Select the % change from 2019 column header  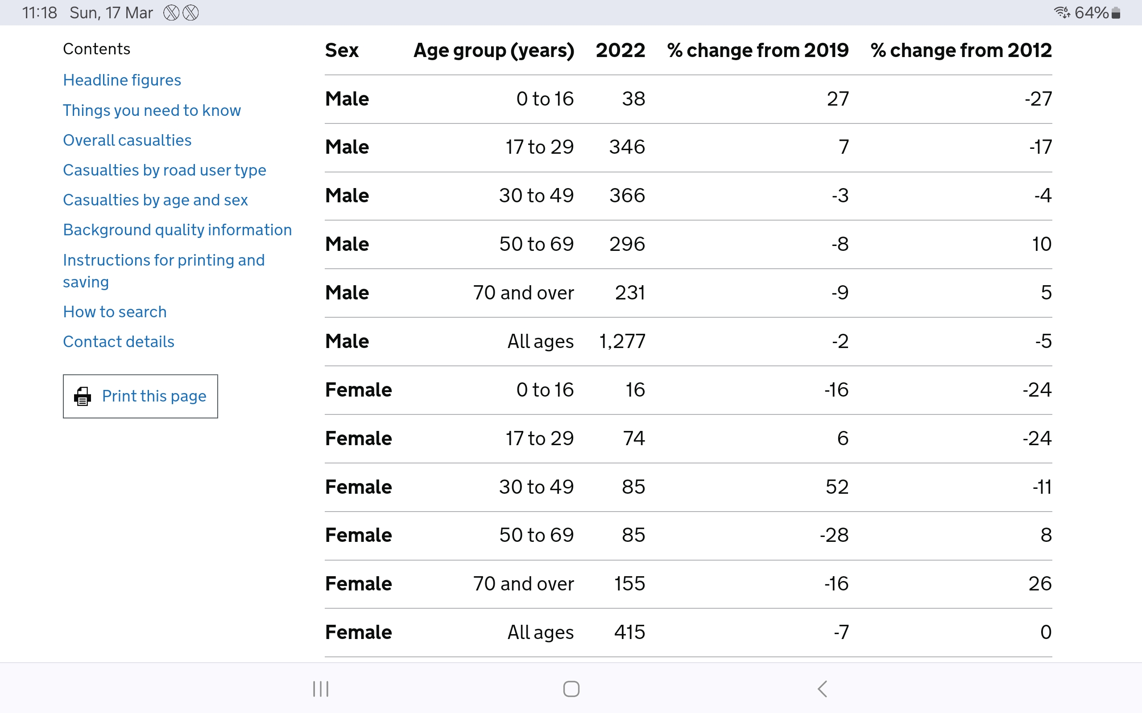point(758,50)
